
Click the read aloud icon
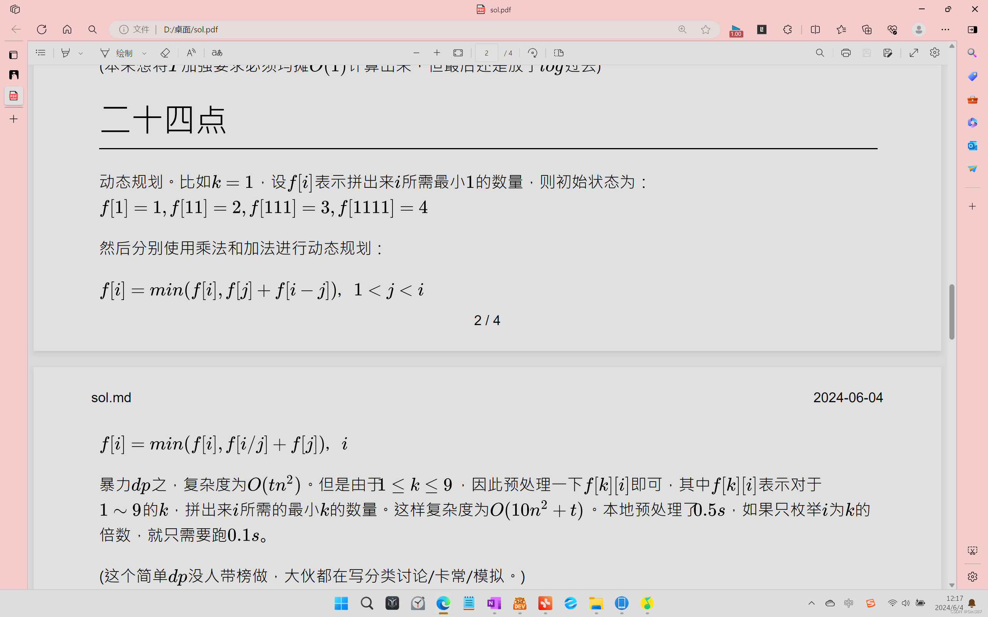click(191, 53)
